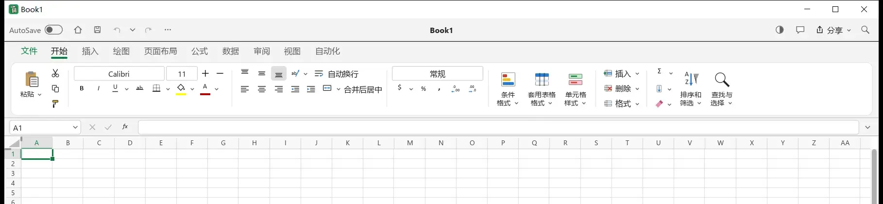Click the percent style icon
883x204 pixels.
pyautogui.click(x=424, y=89)
